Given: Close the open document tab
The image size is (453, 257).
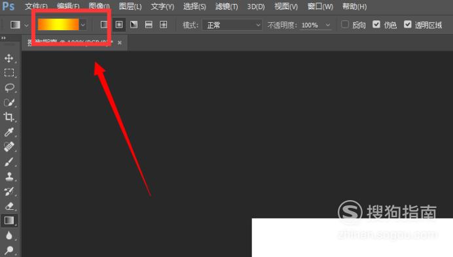Looking at the screenshot, I should 120,43.
